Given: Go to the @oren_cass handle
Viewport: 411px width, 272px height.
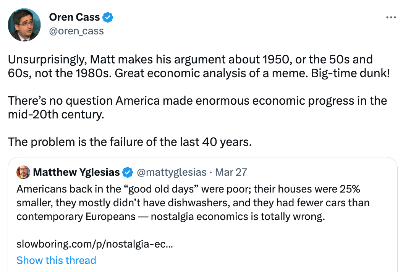Looking at the screenshot, I should click(x=76, y=31).
